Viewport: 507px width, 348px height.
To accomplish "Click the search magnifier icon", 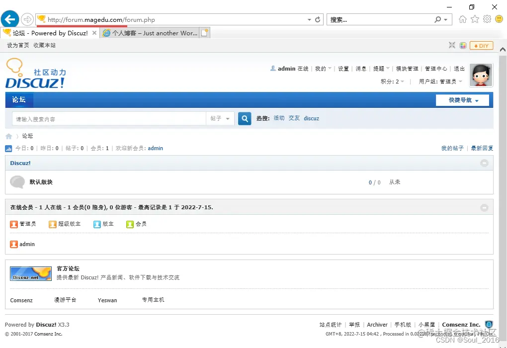I will (x=244, y=118).
